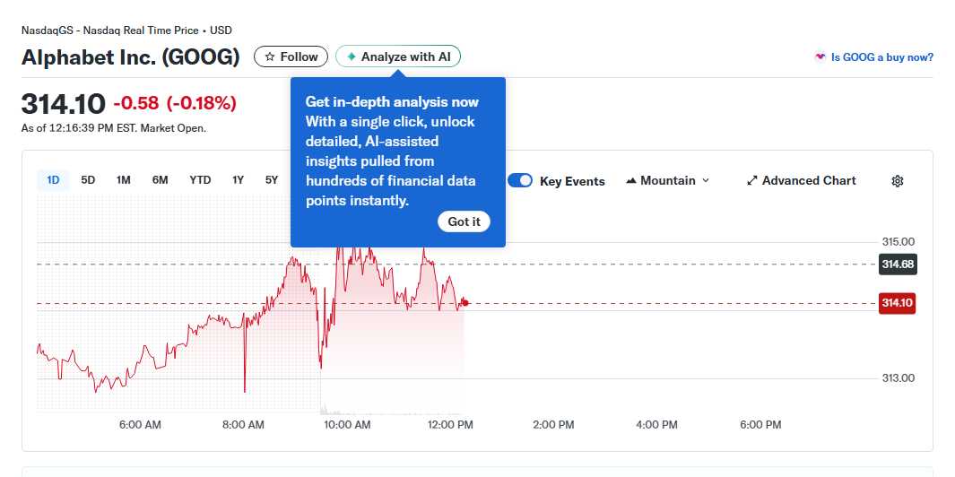
Task: Click the pink heart icon beside buy prompt
Action: point(820,56)
